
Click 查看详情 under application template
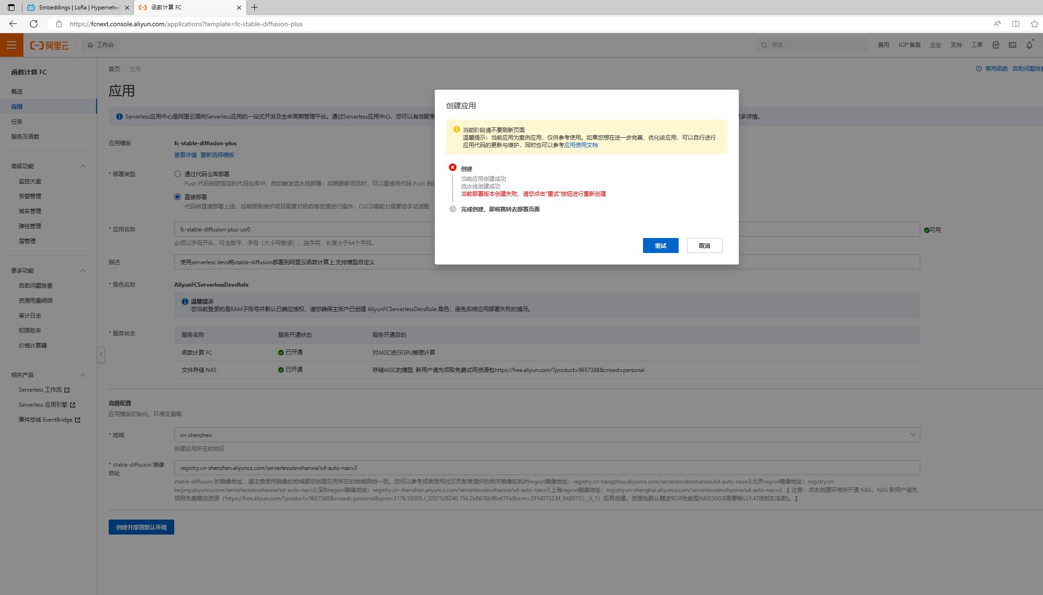(185, 155)
